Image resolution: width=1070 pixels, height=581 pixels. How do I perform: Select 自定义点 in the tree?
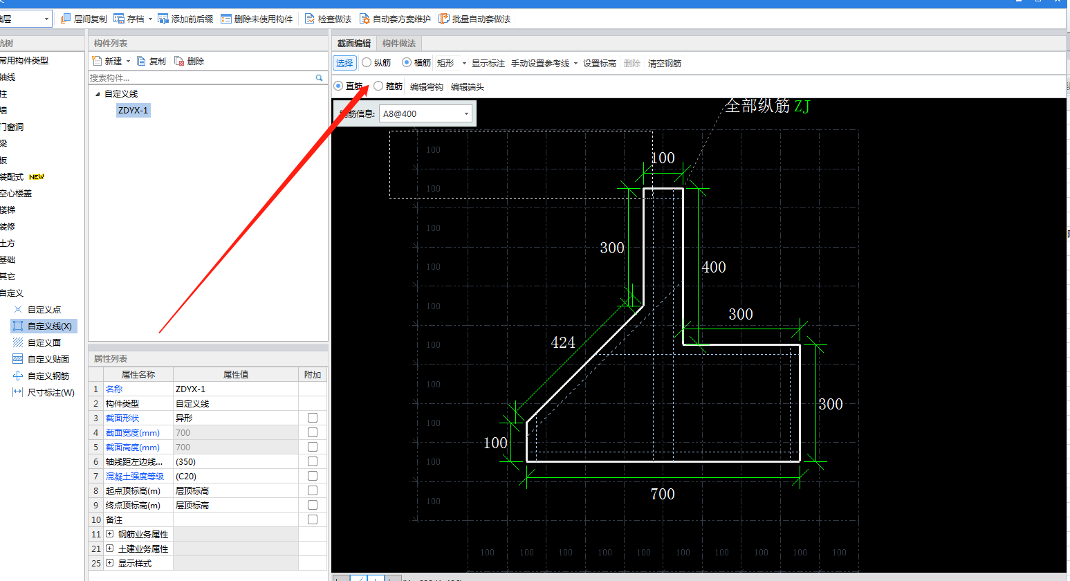click(44, 309)
